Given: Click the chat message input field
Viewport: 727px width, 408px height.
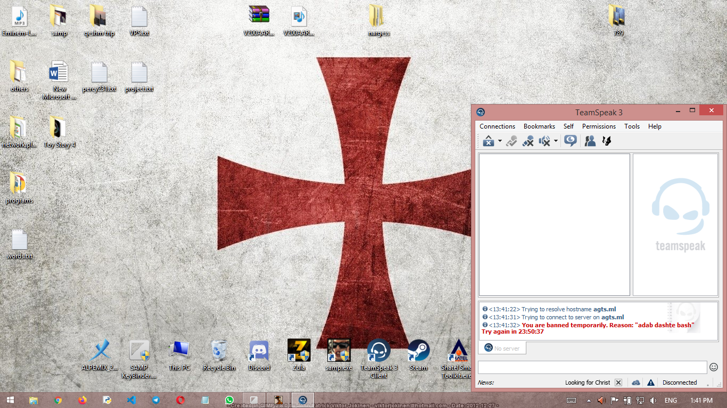Looking at the screenshot, I should (592, 367).
